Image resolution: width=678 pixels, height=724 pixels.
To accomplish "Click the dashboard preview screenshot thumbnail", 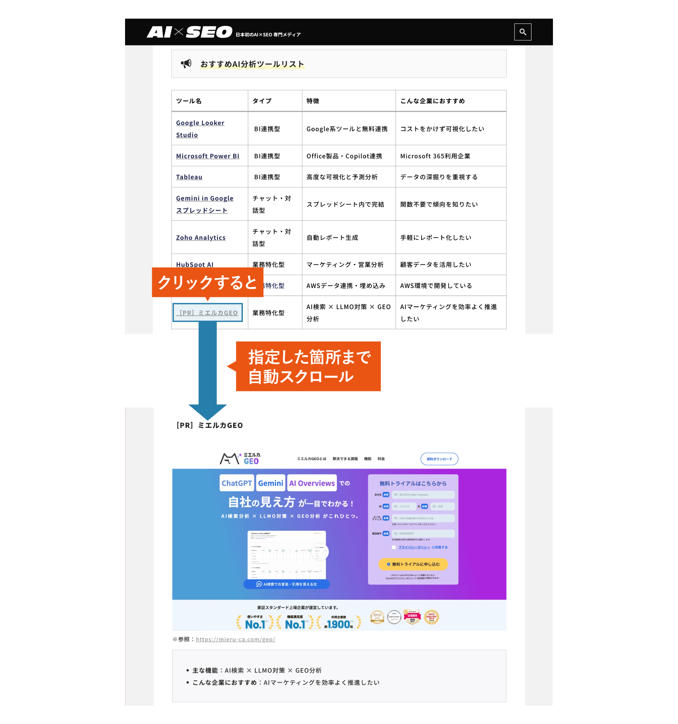I will click(x=287, y=555).
